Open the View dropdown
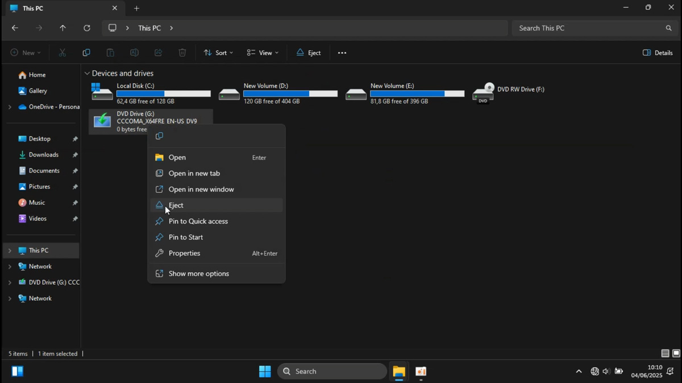This screenshot has height=383, width=682. click(263, 52)
